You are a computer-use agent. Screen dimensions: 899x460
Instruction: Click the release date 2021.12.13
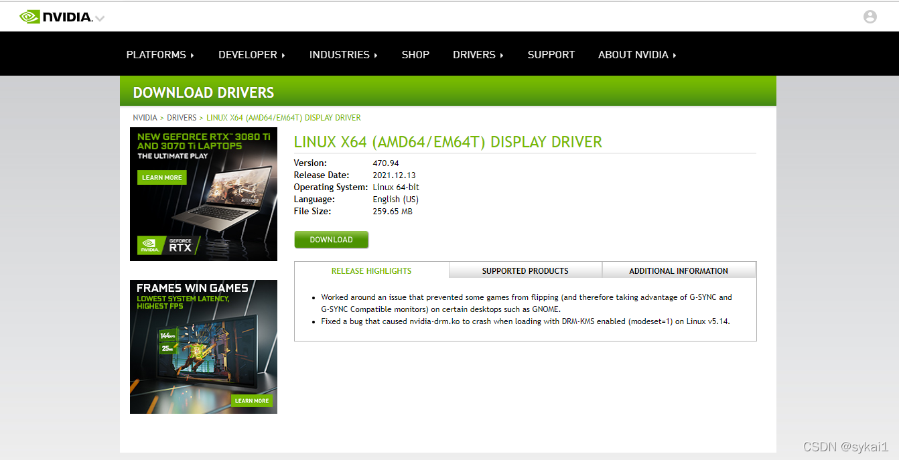click(395, 175)
